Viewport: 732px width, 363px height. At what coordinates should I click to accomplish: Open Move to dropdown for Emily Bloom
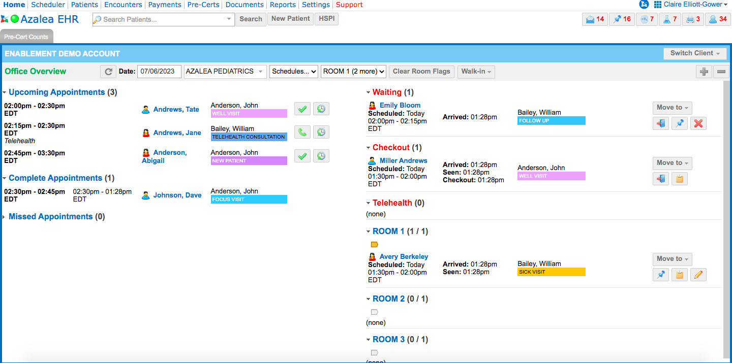672,108
